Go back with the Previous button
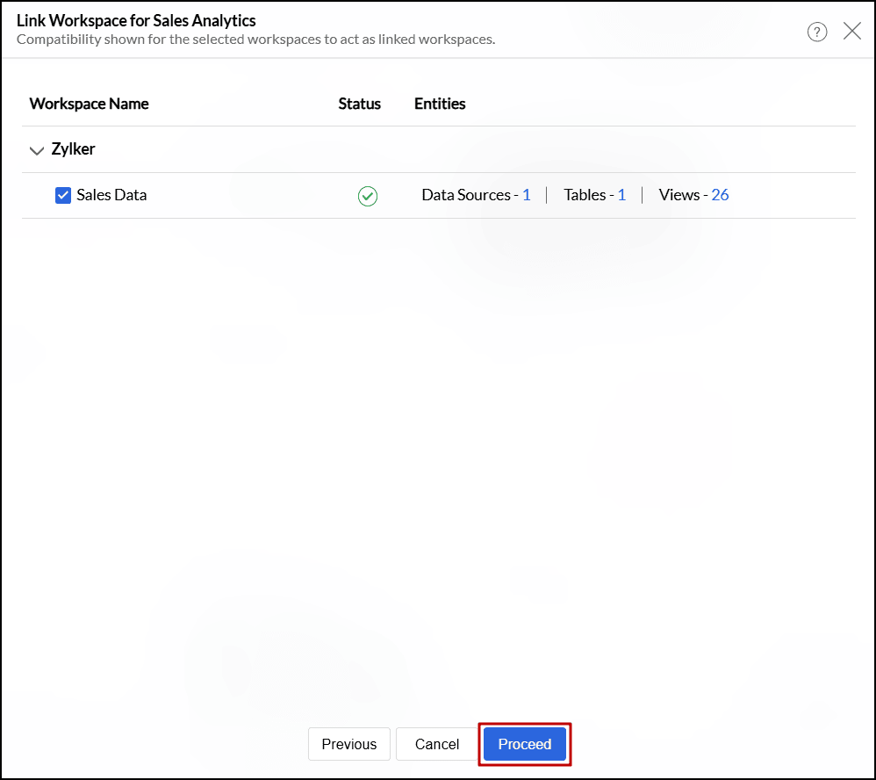This screenshot has height=780, width=876. [x=348, y=744]
